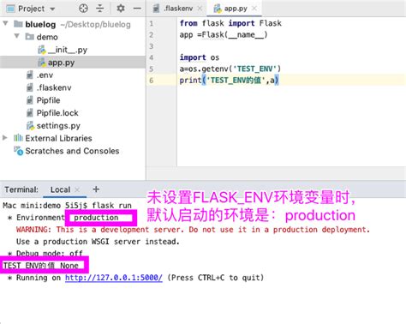Click the print statement on line 6

[x=229, y=81]
